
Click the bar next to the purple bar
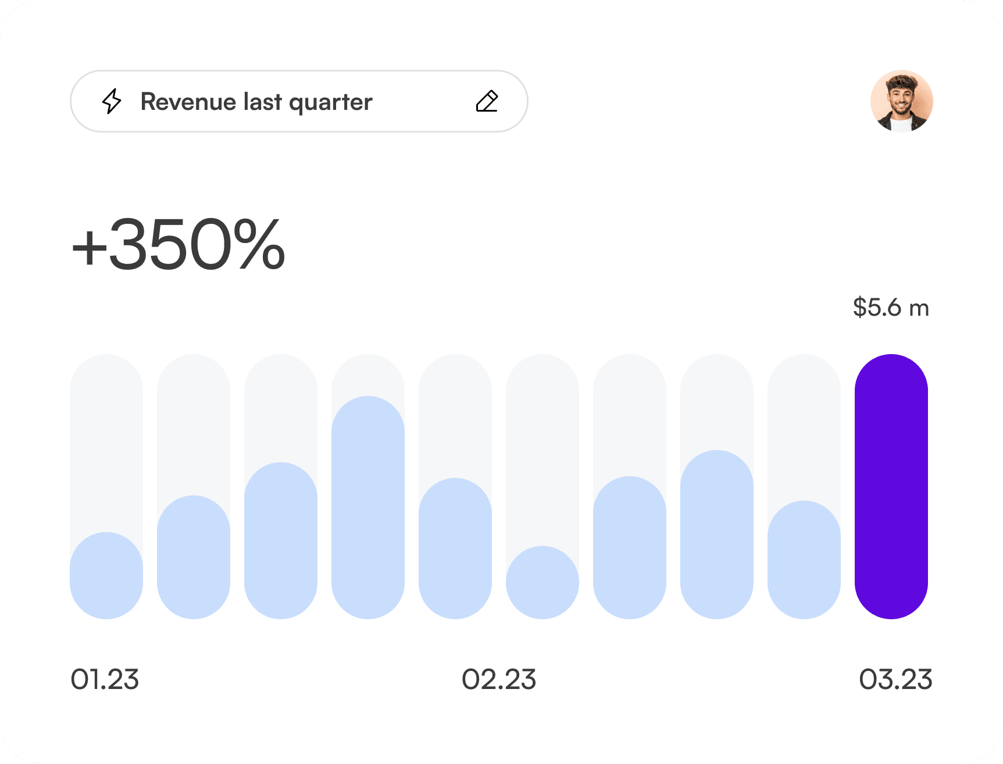(805, 558)
